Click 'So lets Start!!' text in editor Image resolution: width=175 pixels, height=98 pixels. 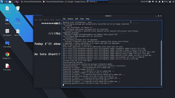[x=47, y=54]
